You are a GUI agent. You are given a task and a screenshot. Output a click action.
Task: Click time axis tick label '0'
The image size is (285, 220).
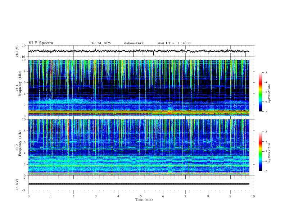click(28, 196)
